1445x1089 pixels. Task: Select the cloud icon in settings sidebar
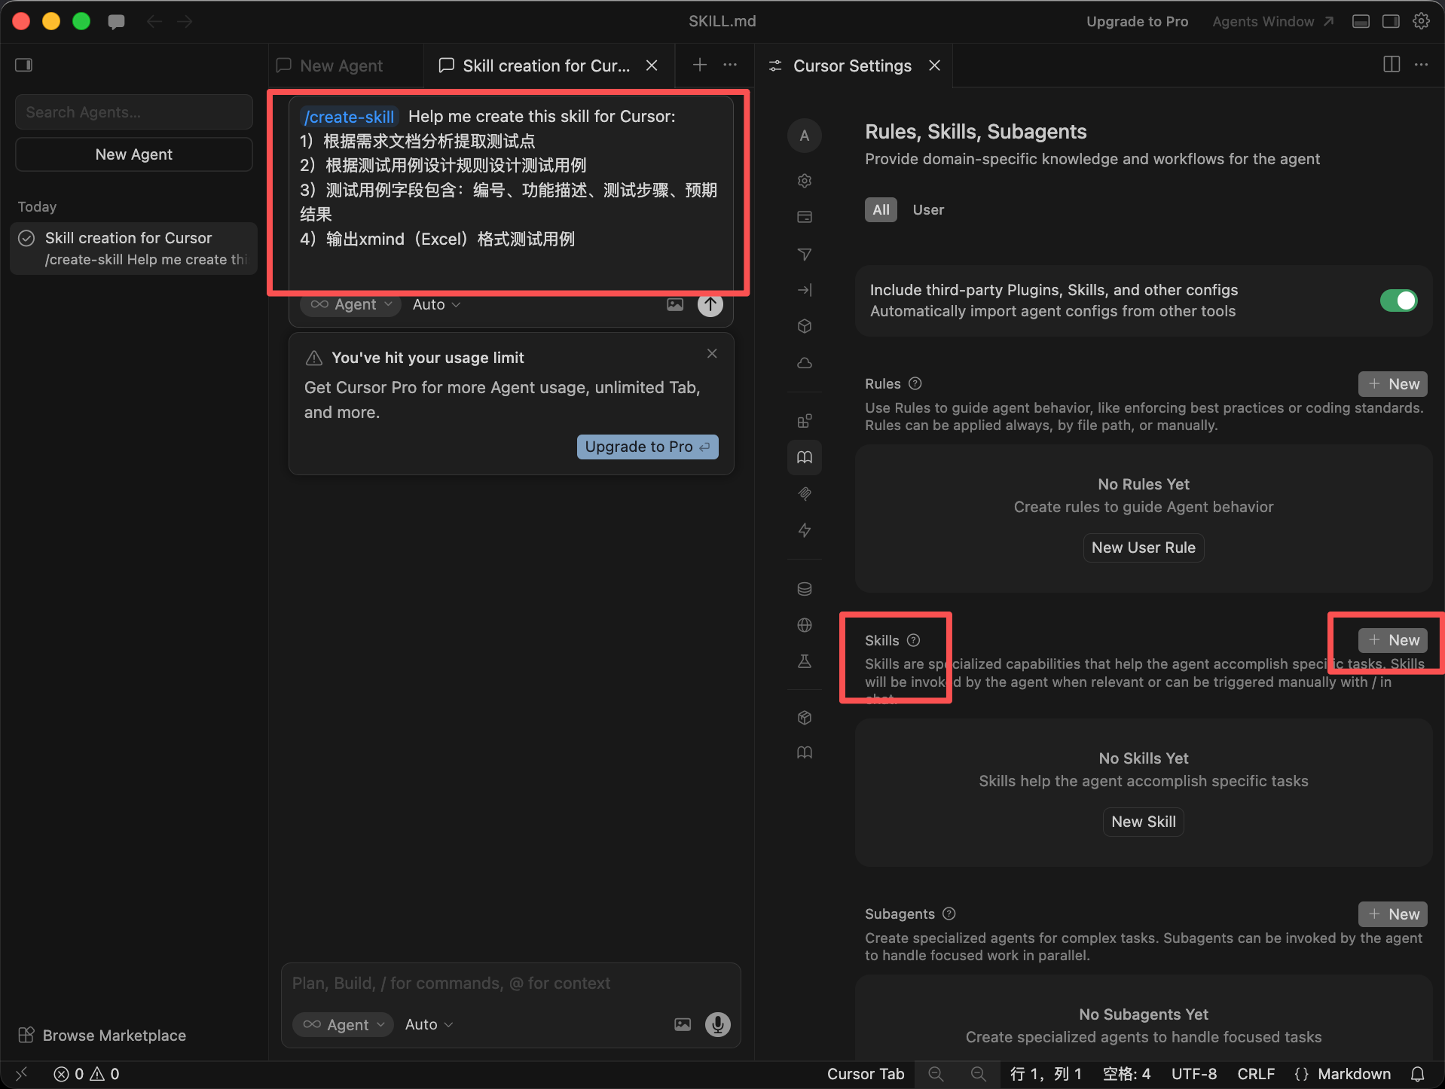tap(805, 363)
